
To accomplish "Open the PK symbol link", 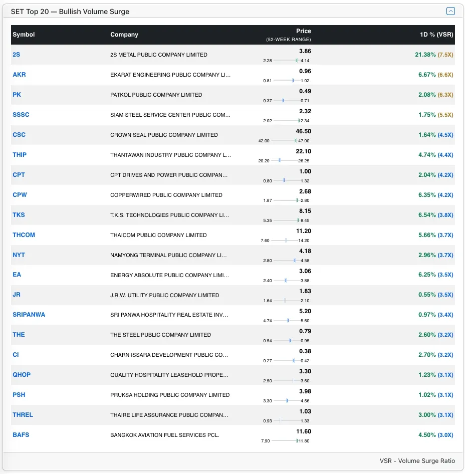I will [x=17, y=95].
